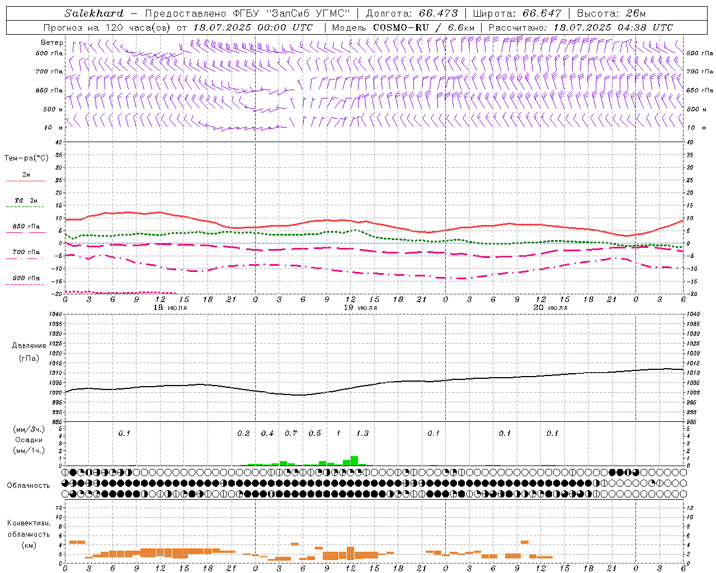Click the 0.5 precipitation total

(x=315, y=433)
